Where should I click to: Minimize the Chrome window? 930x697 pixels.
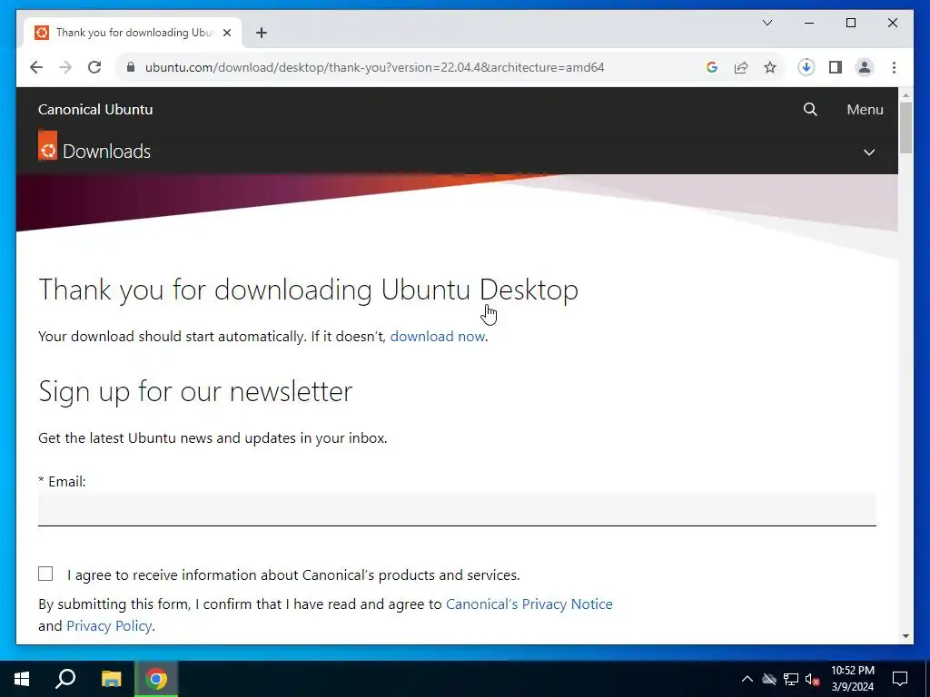pyautogui.click(x=809, y=23)
